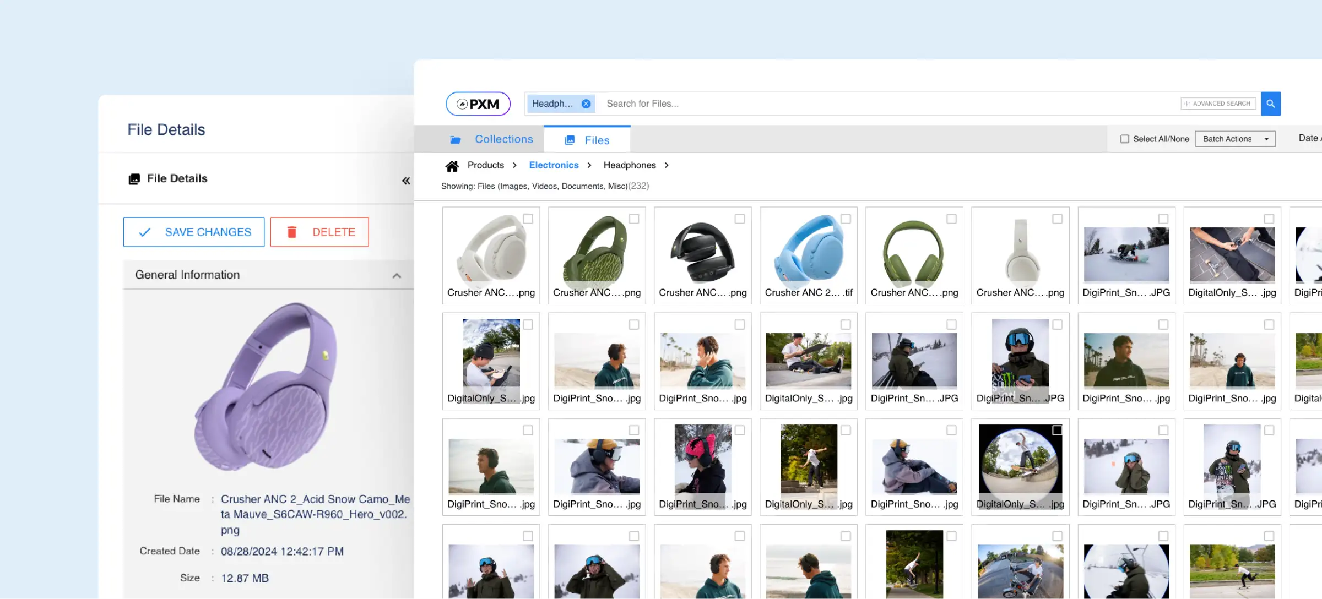1322x599 pixels.
Task: Click the trash icon on Delete
Action: 292,232
